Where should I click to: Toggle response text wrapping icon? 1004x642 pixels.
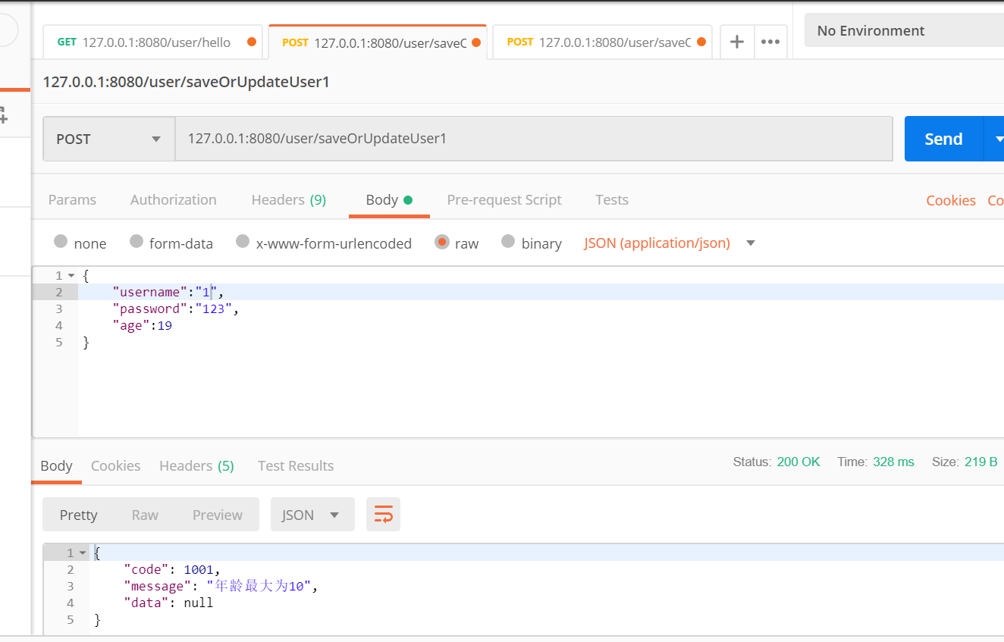(383, 514)
